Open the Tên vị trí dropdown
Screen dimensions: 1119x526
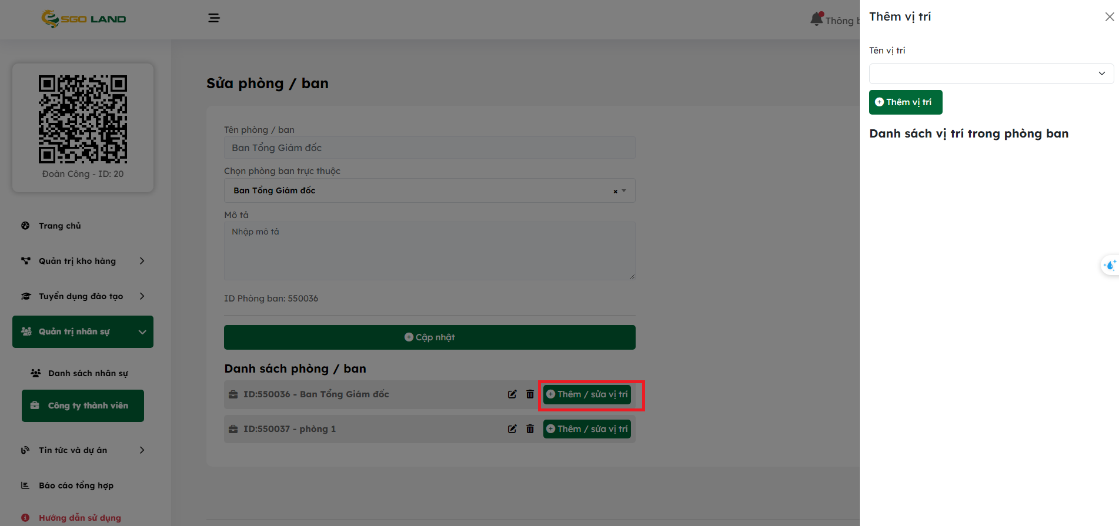[991, 74]
